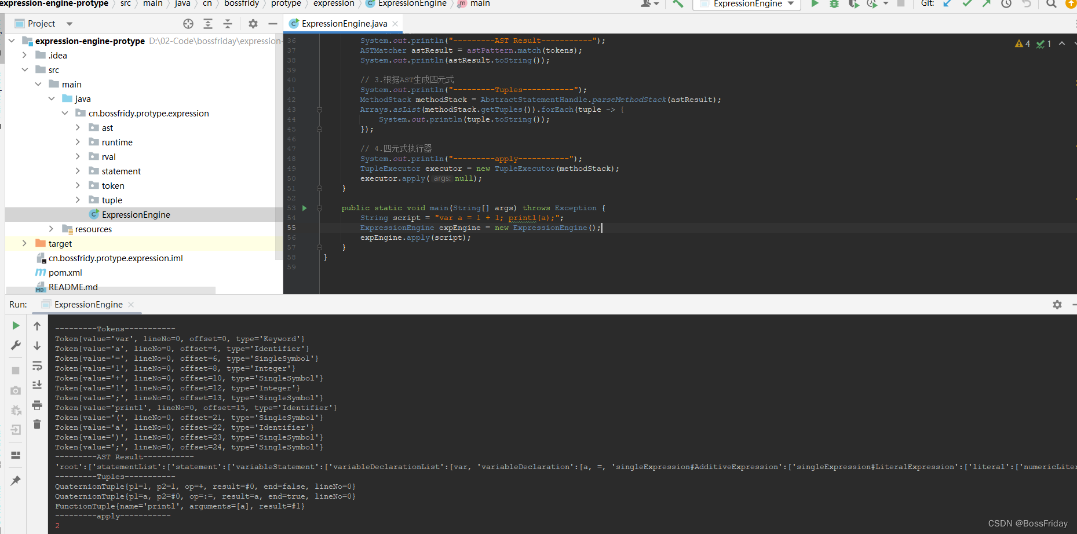This screenshot has width=1077, height=534.
Task: Expand the resources folder
Action: (x=52, y=229)
